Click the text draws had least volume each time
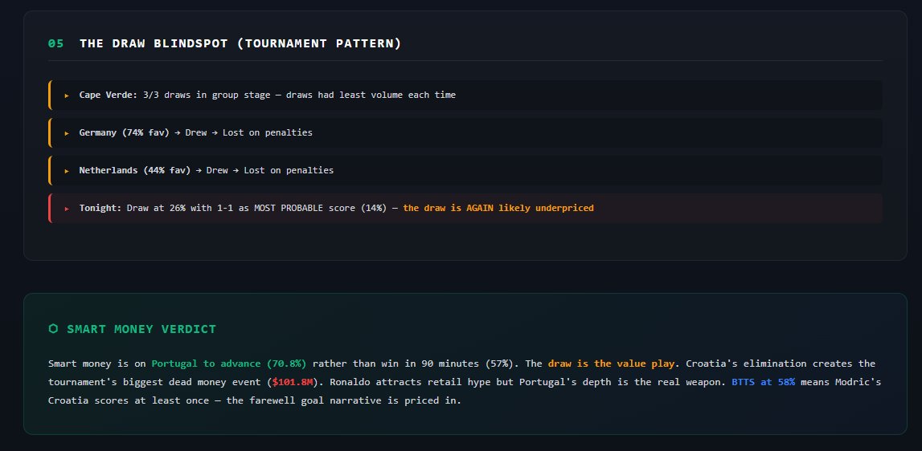The height and width of the screenshot is (451, 922). (371, 95)
